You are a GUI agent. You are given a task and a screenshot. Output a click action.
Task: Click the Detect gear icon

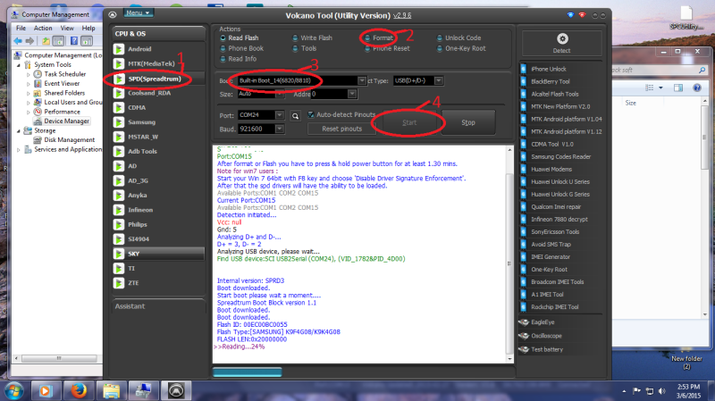click(x=562, y=38)
